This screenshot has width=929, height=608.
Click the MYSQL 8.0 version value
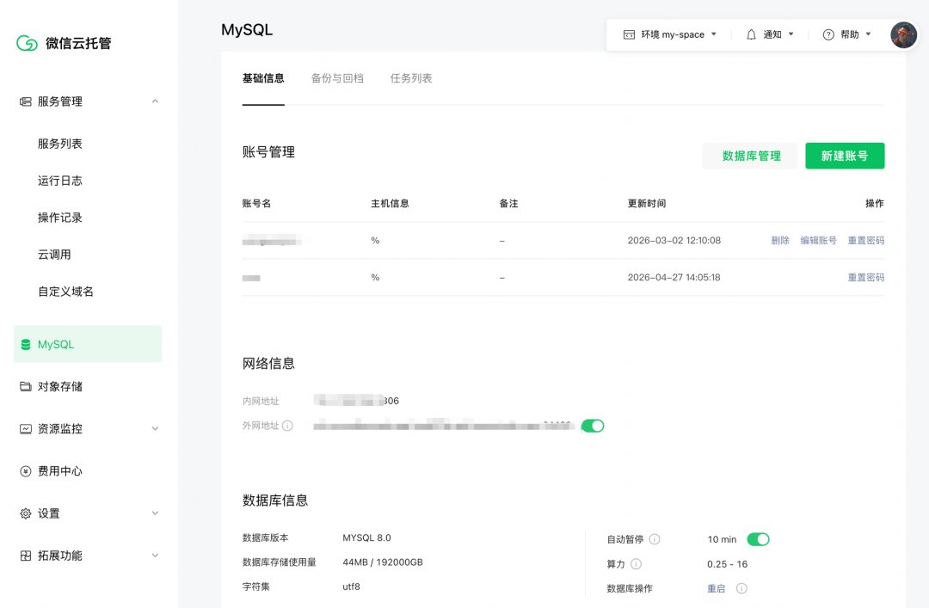pos(366,537)
